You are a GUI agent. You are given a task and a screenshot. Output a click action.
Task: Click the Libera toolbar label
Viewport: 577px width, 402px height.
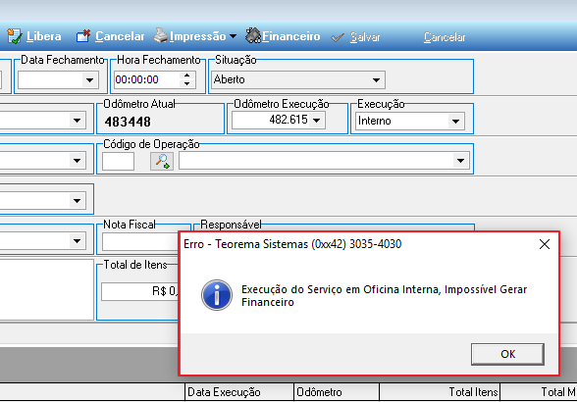click(x=44, y=36)
